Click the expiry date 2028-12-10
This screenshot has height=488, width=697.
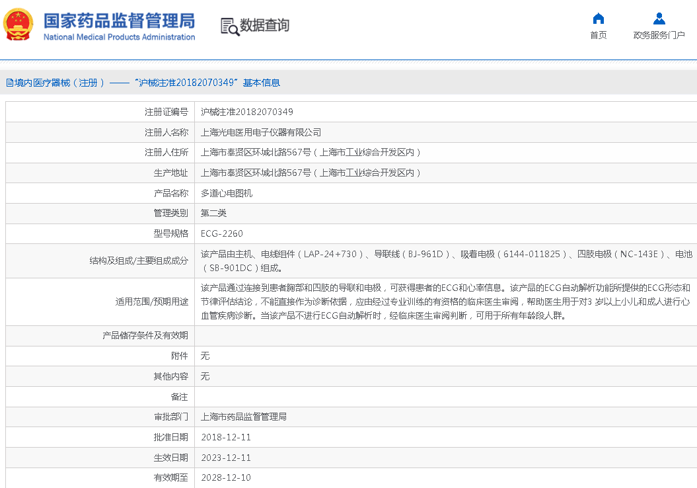coord(226,477)
